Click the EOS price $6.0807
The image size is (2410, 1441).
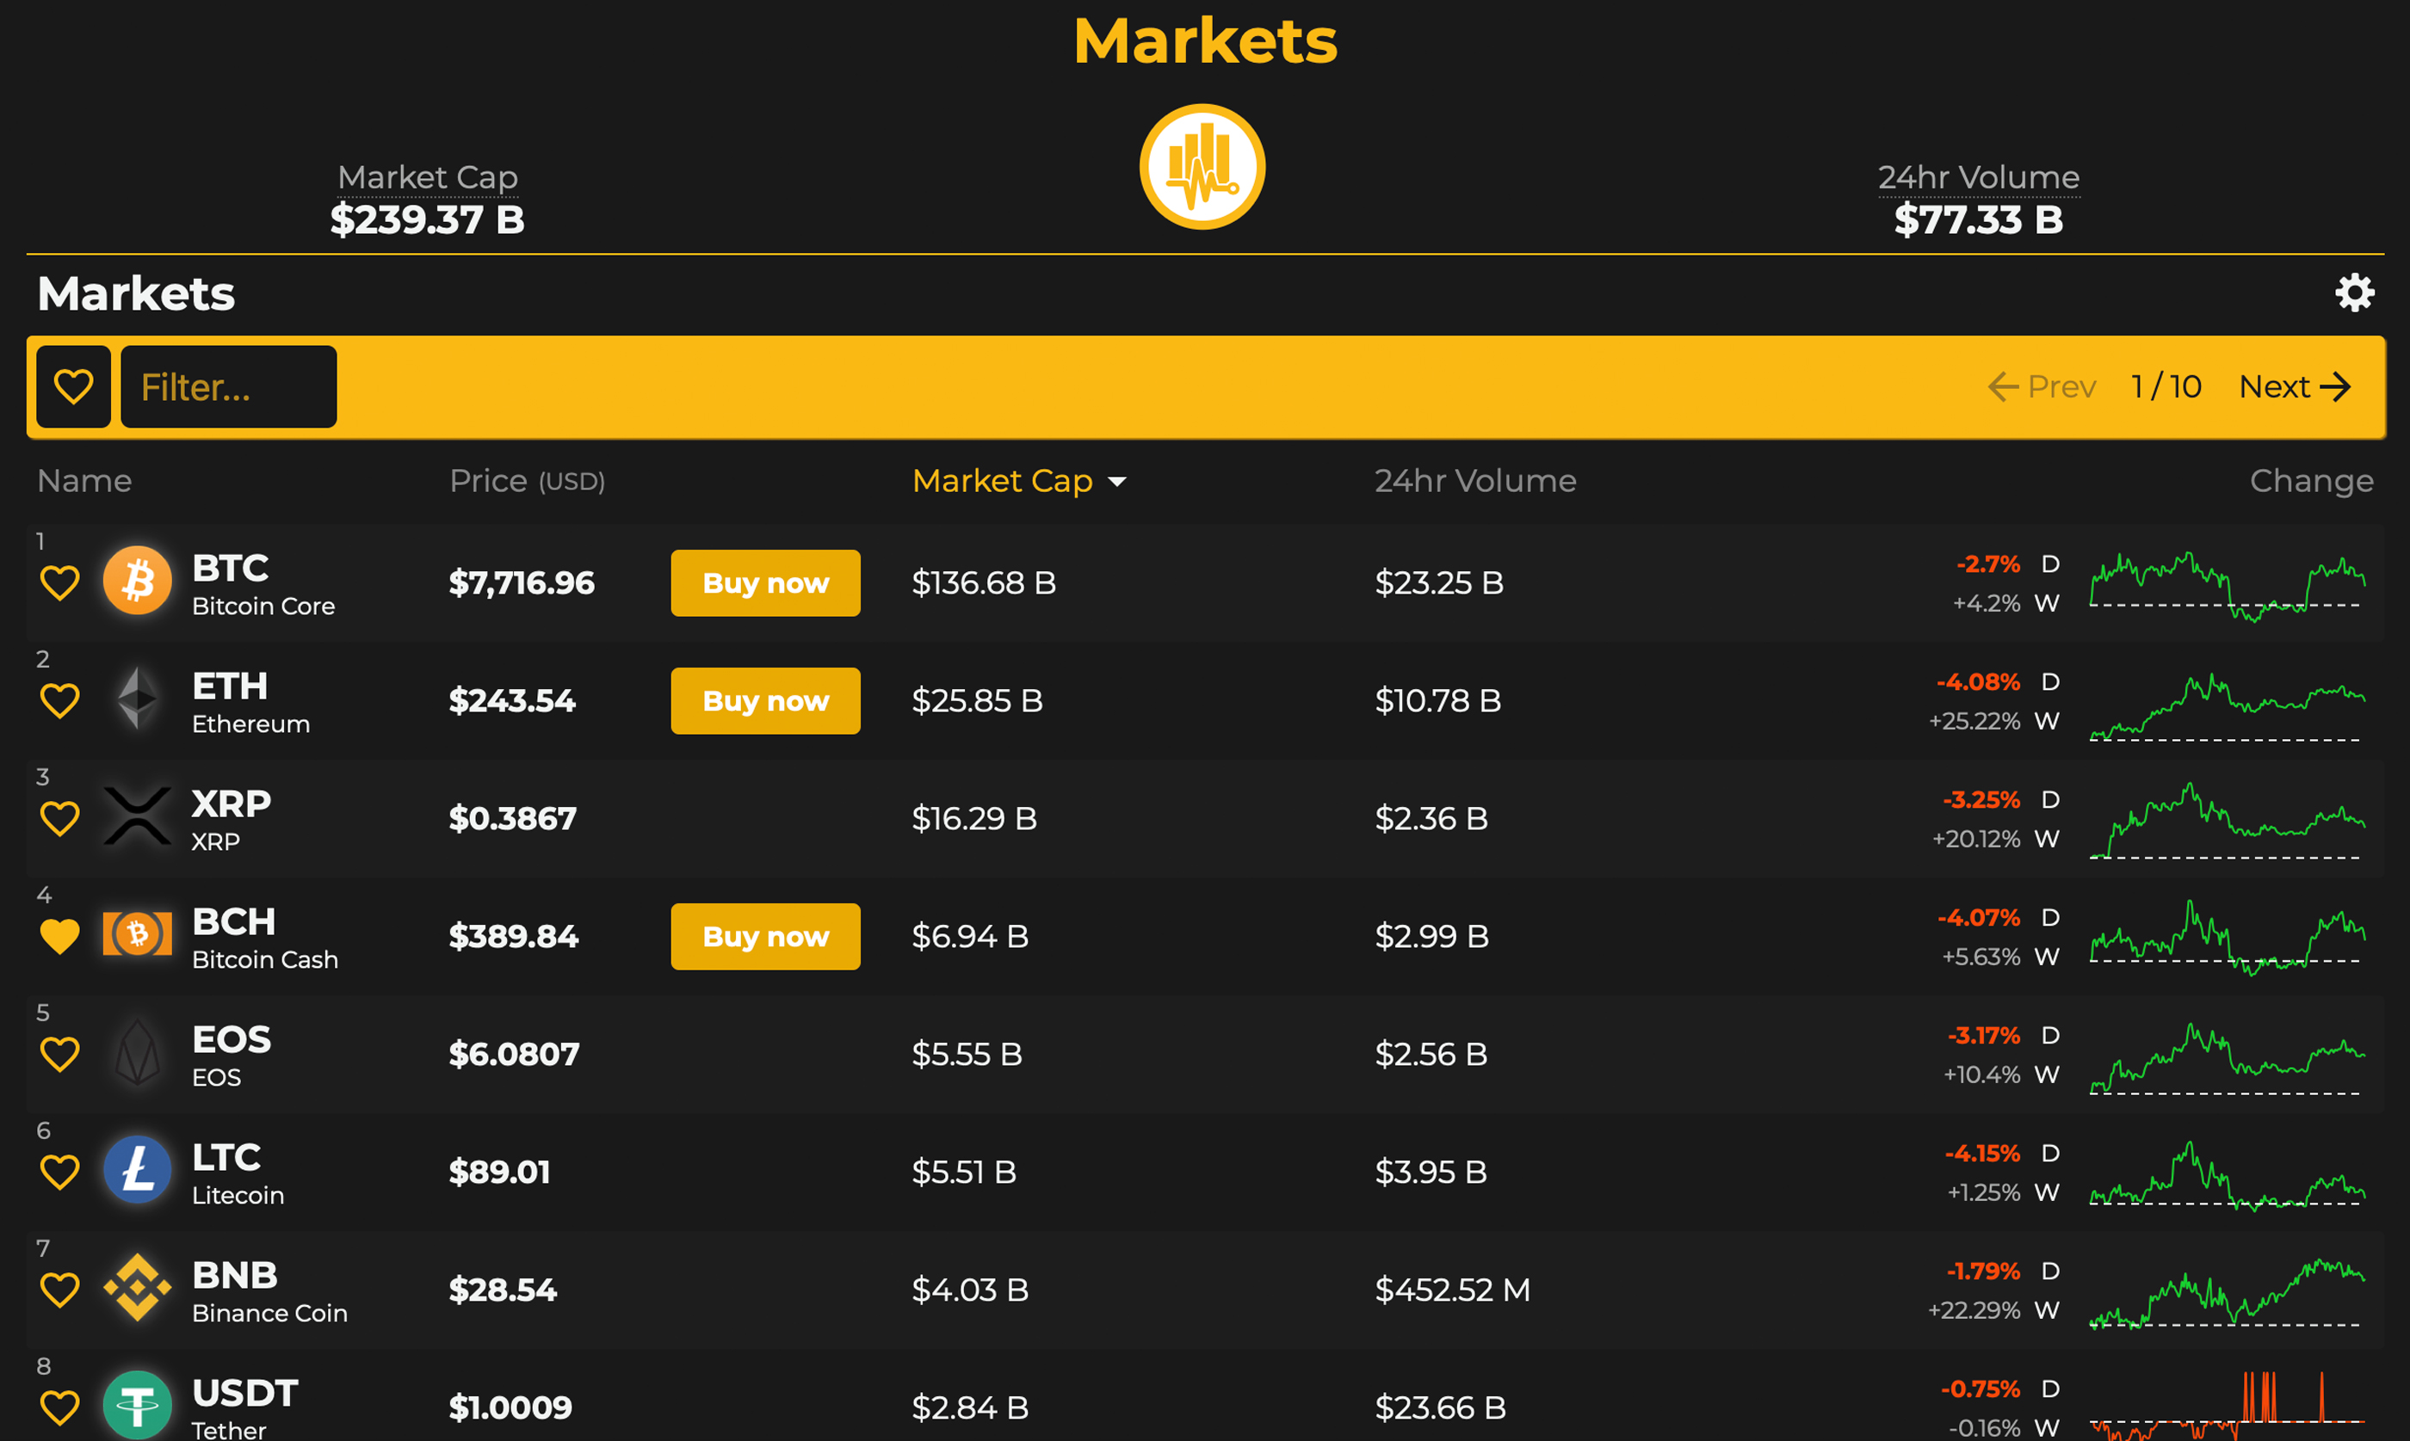514,1055
